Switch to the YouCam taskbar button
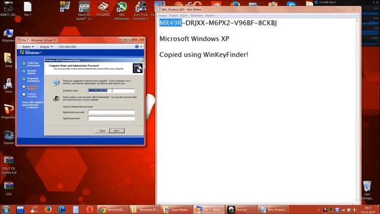 click(x=241, y=209)
